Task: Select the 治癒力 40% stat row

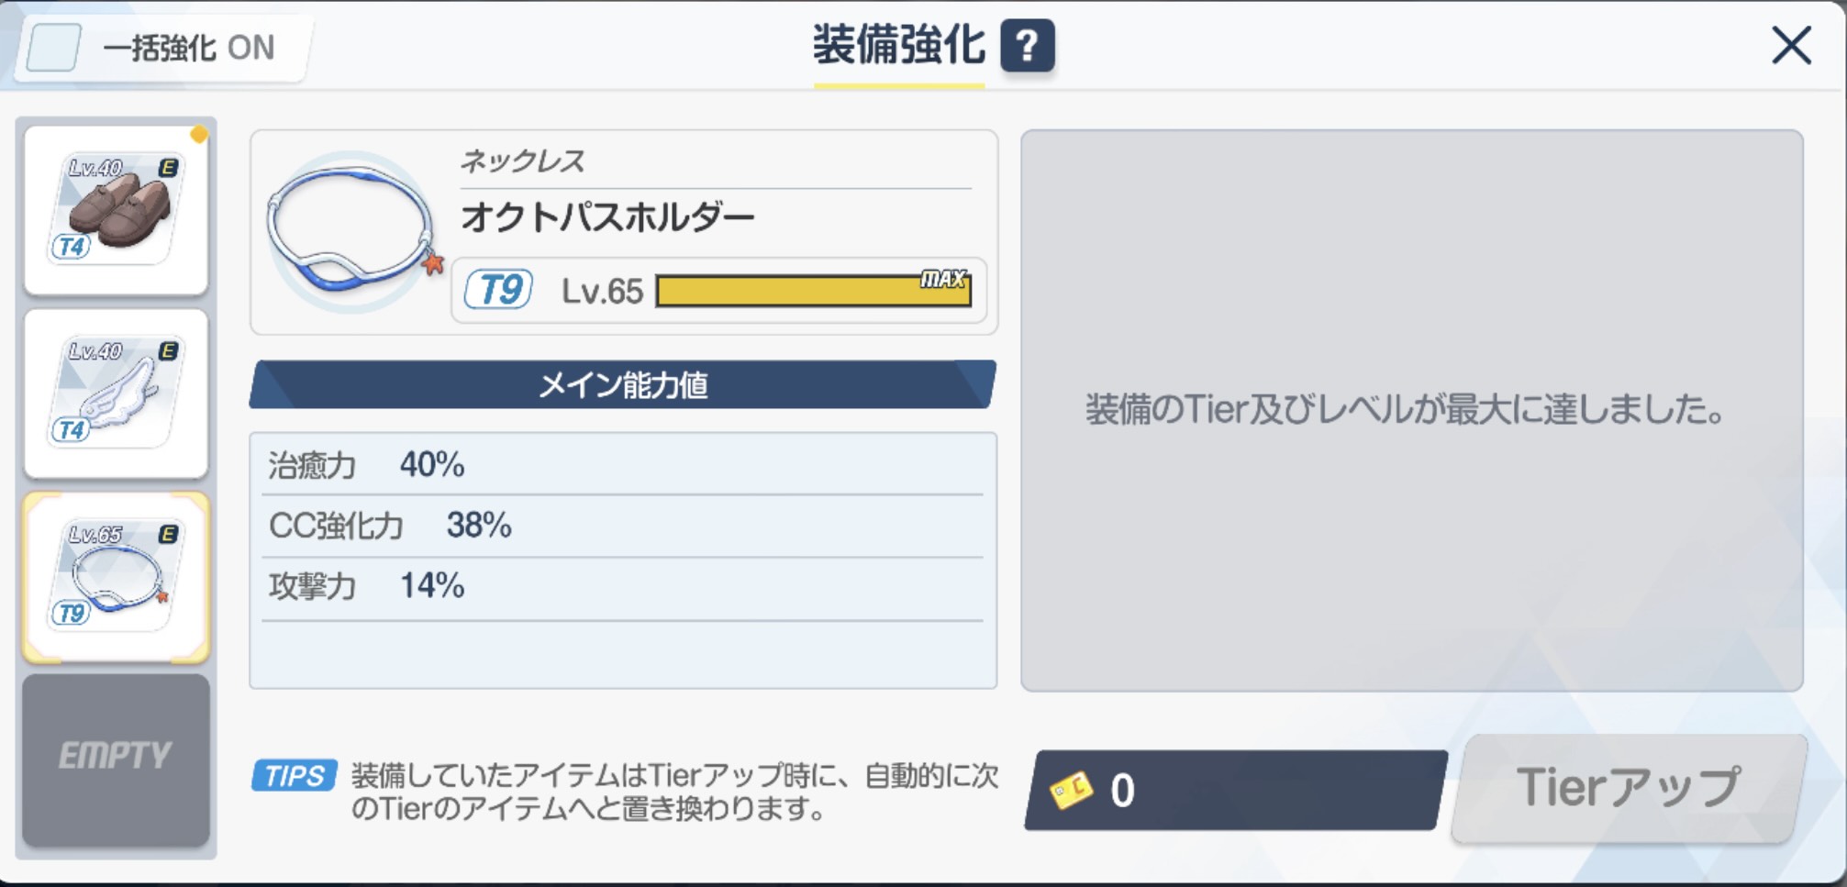Action: click(x=624, y=464)
